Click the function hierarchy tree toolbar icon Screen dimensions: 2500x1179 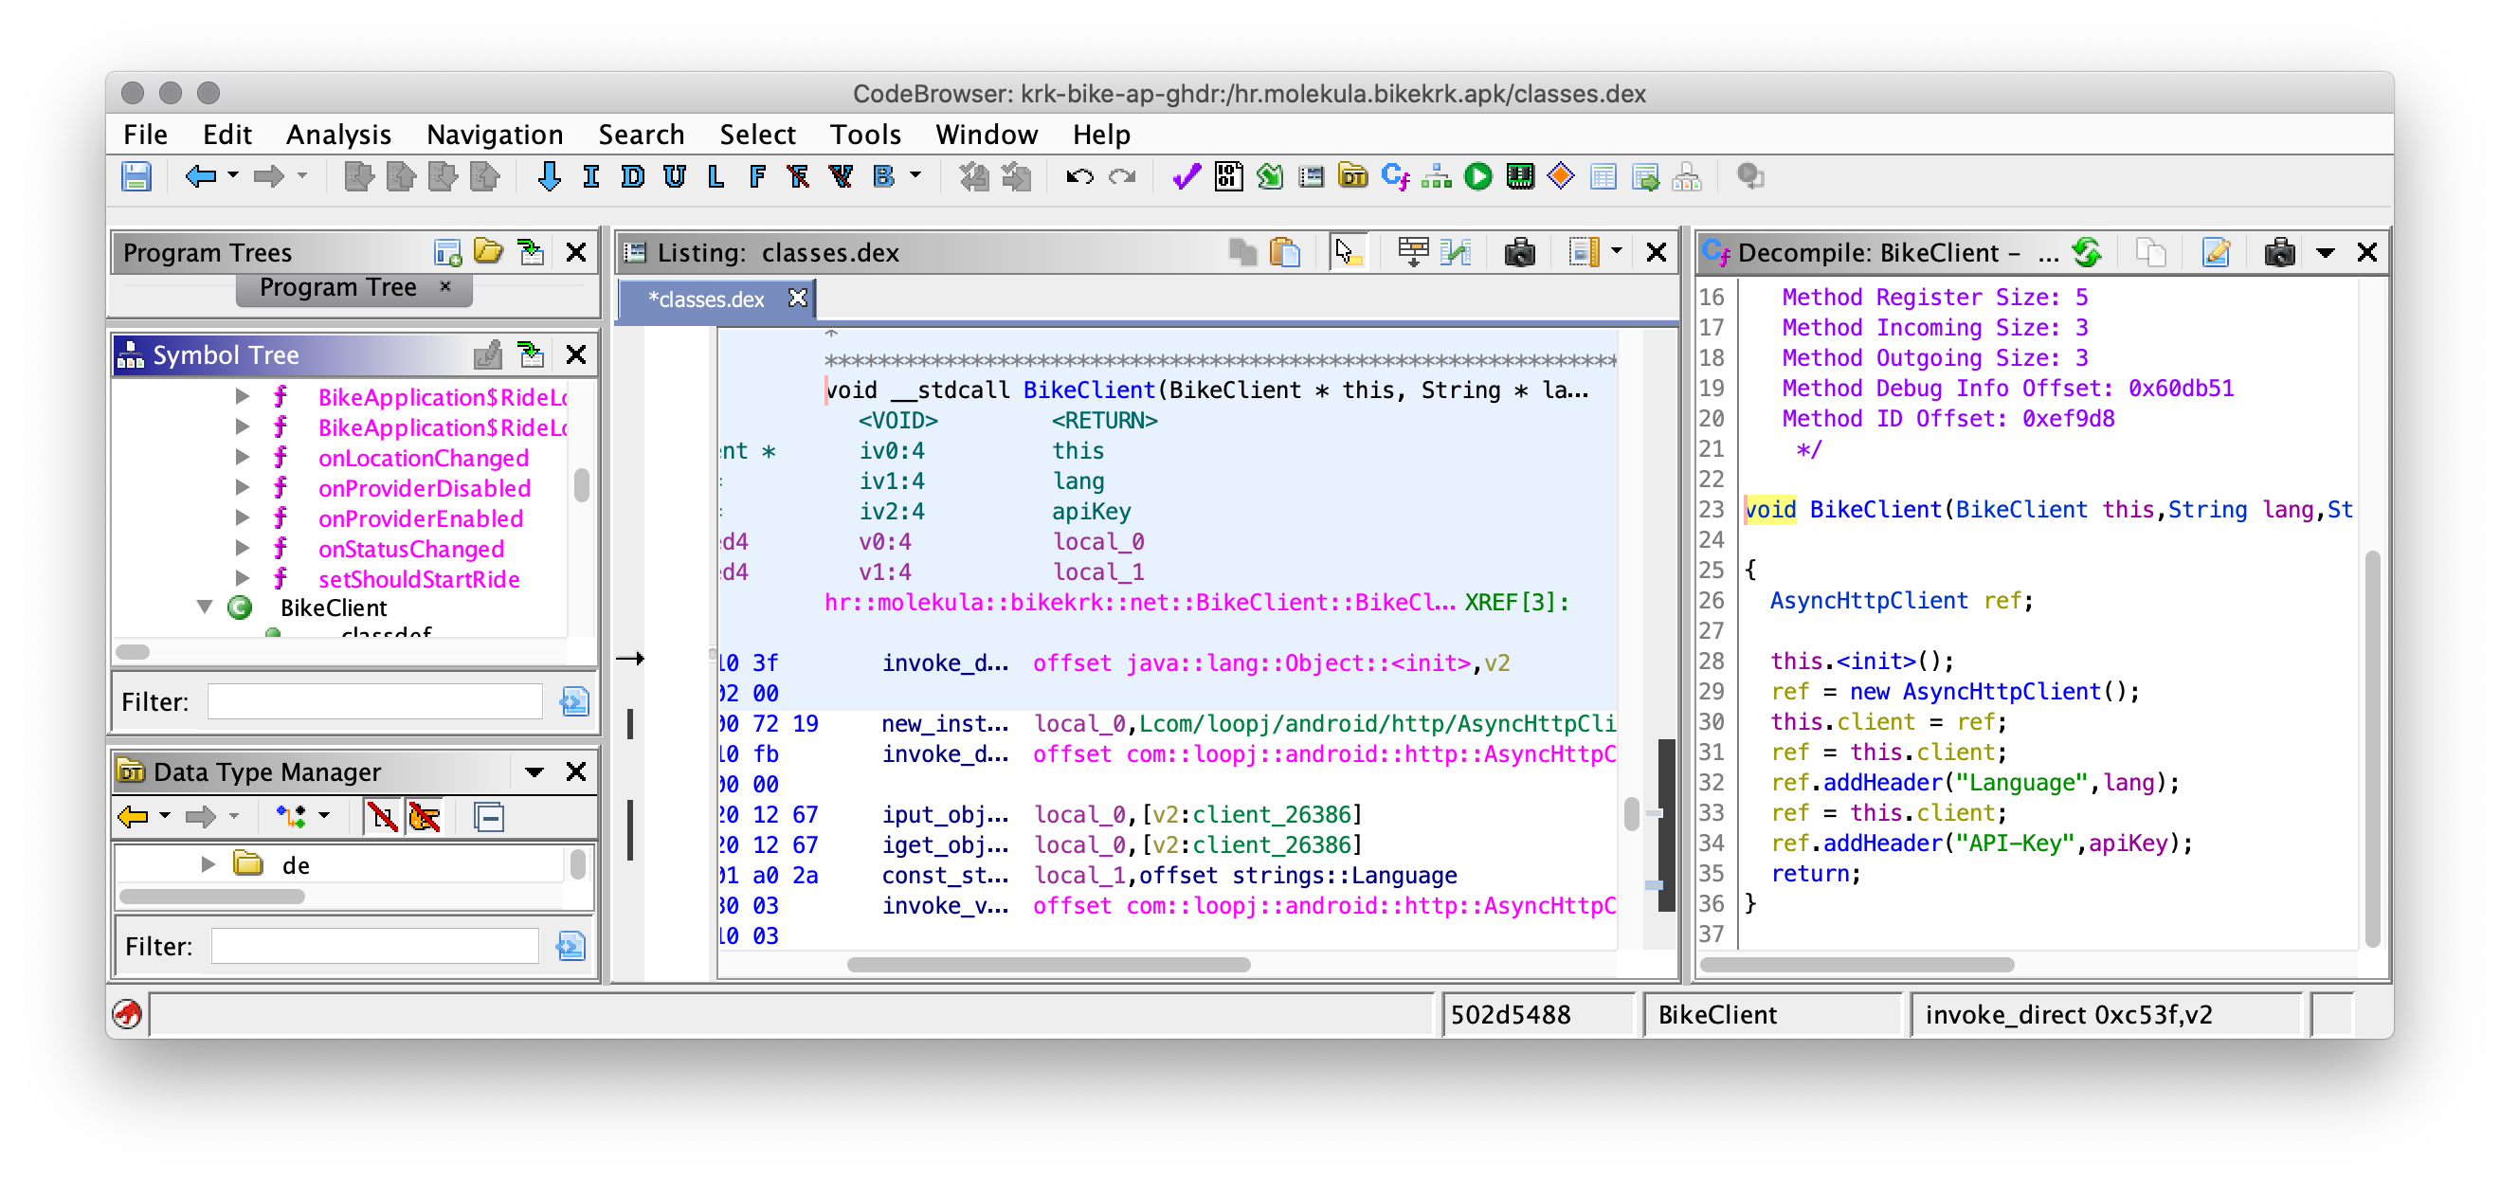tap(1437, 176)
